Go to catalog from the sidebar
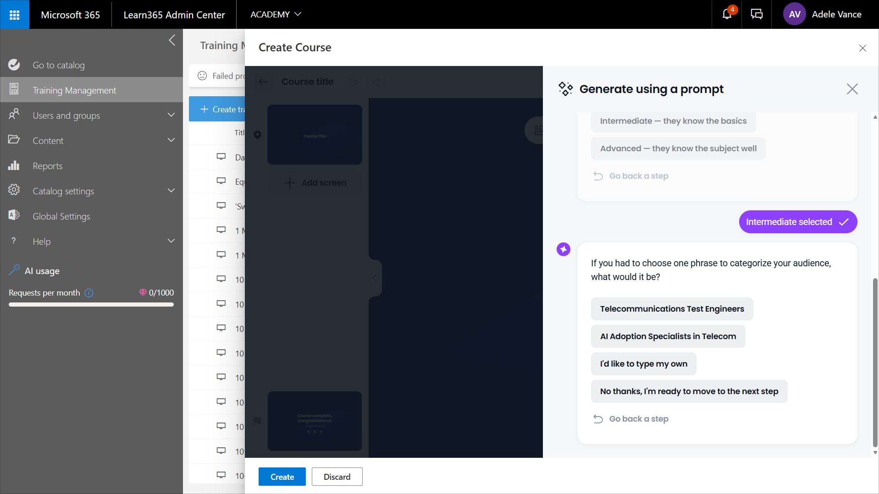The image size is (879, 494). (59, 65)
